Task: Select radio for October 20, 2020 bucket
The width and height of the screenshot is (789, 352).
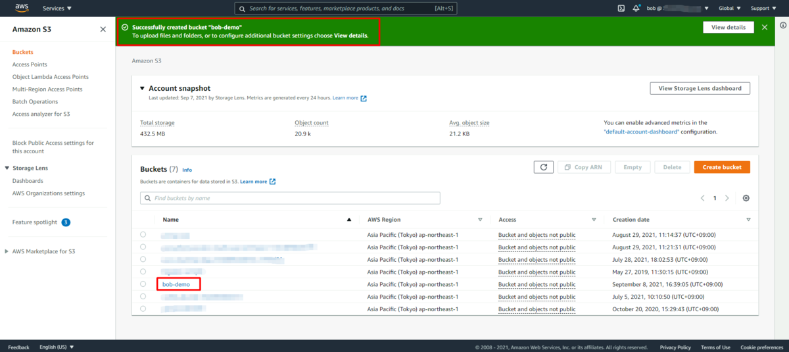Action: pos(143,309)
